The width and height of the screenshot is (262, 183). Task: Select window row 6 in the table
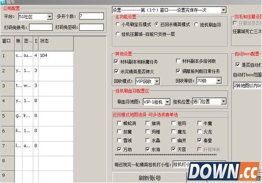click(7, 134)
